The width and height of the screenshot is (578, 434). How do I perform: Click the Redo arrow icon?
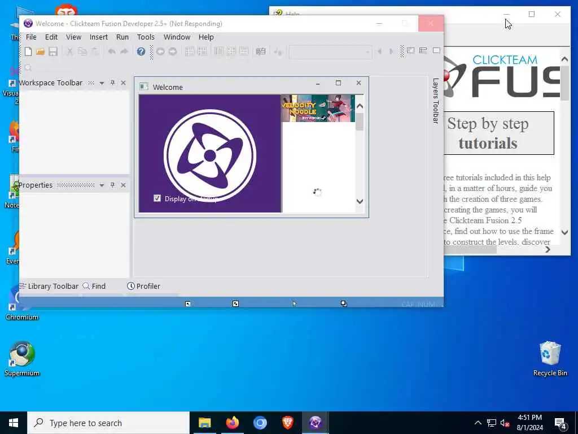124,51
